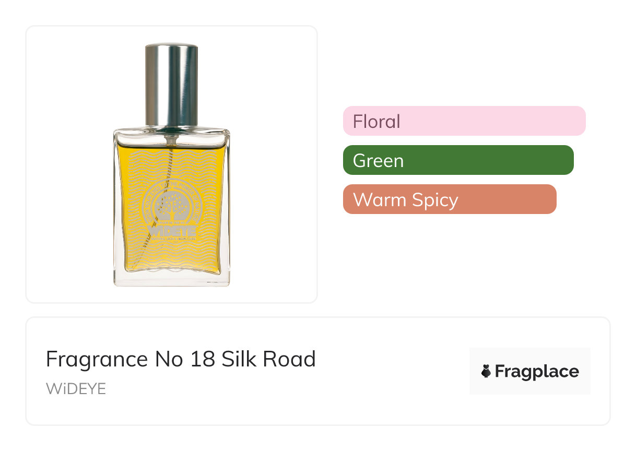The height and width of the screenshot is (451, 636).
Task: Select the dark green Green accord bar
Action: tap(458, 160)
